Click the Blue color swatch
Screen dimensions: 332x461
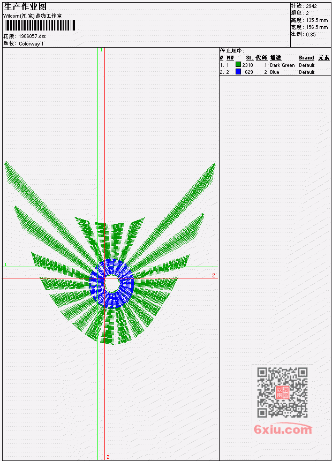click(x=238, y=71)
